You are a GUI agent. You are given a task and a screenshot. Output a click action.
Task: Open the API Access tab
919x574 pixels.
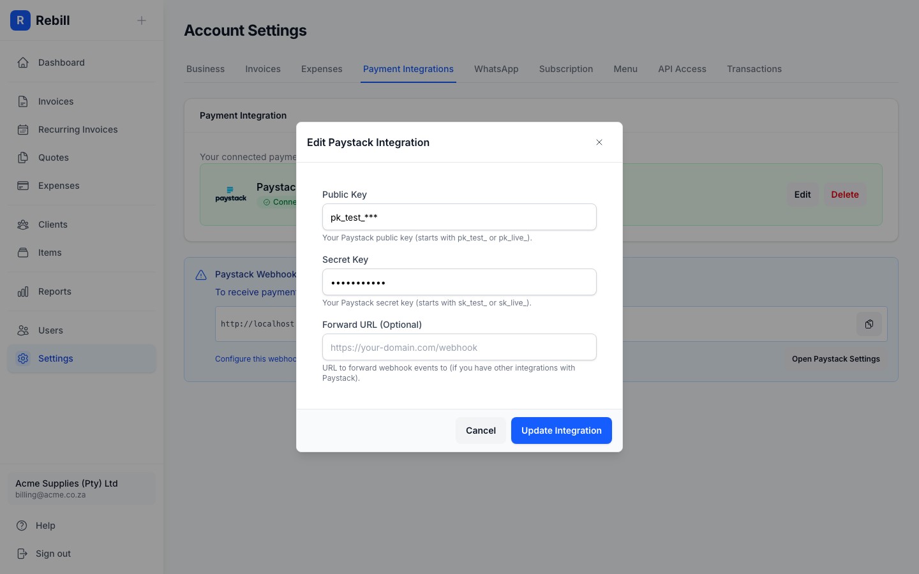[682, 69]
